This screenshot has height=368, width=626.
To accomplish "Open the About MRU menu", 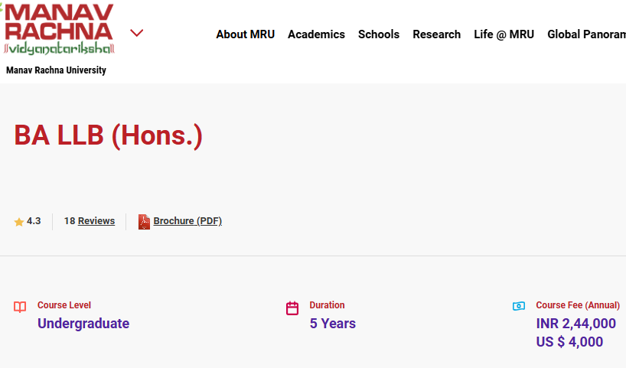I will pyautogui.click(x=246, y=34).
